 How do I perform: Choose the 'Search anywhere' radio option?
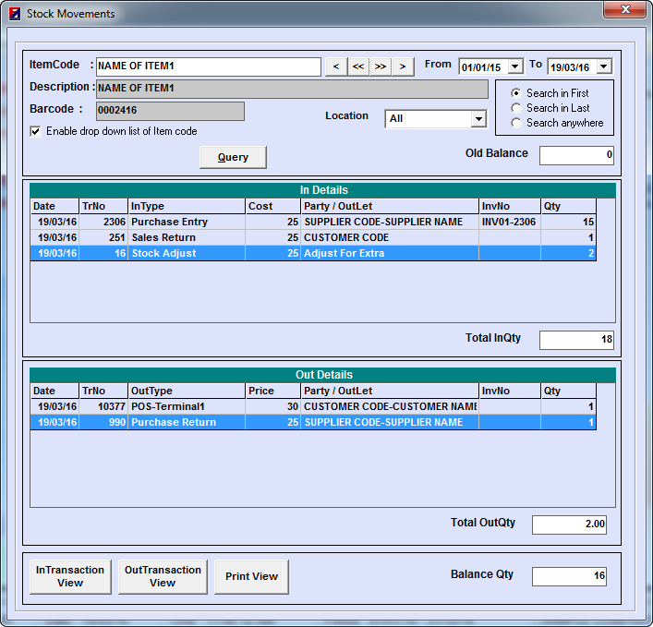(516, 123)
